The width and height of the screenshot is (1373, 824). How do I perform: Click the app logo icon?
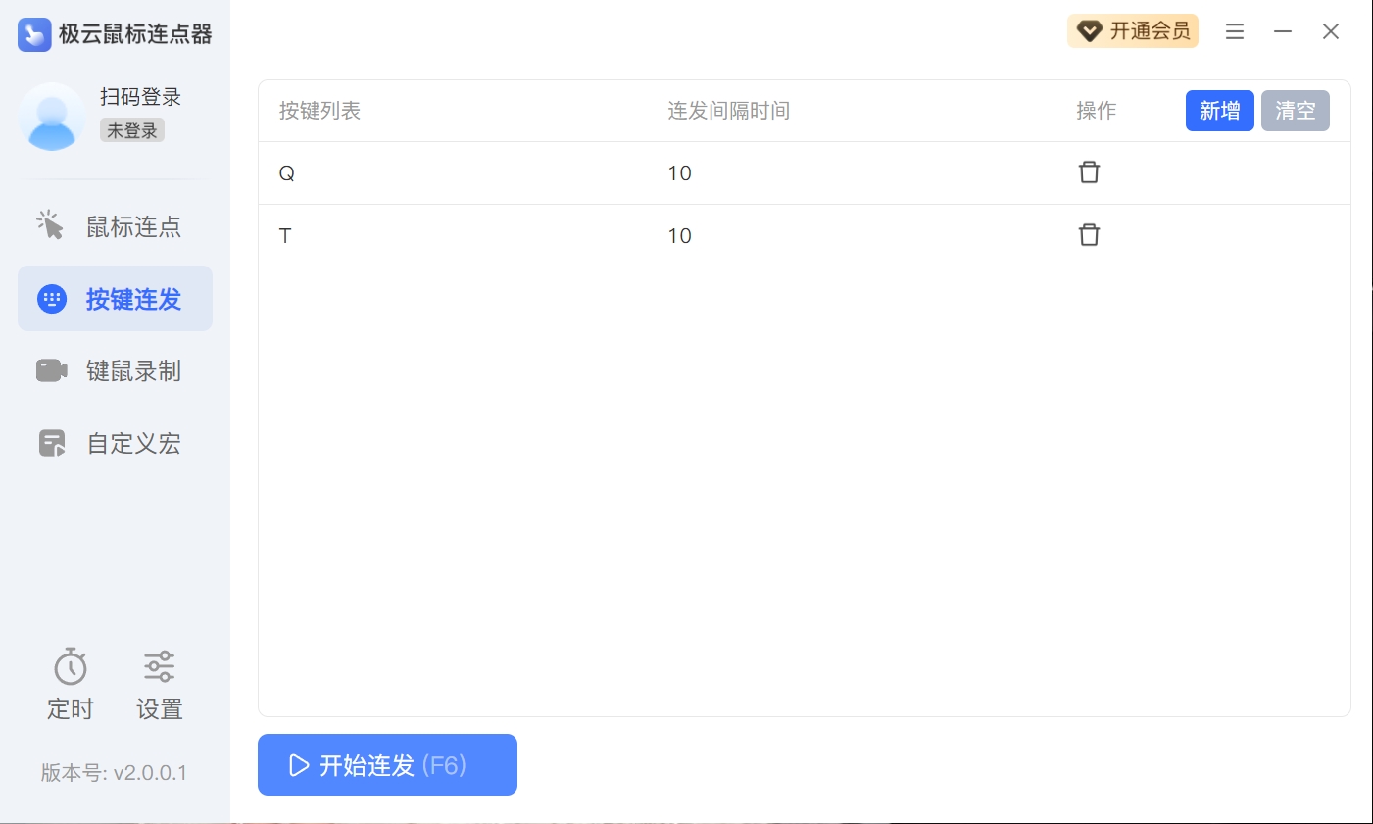(x=34, y=34)
